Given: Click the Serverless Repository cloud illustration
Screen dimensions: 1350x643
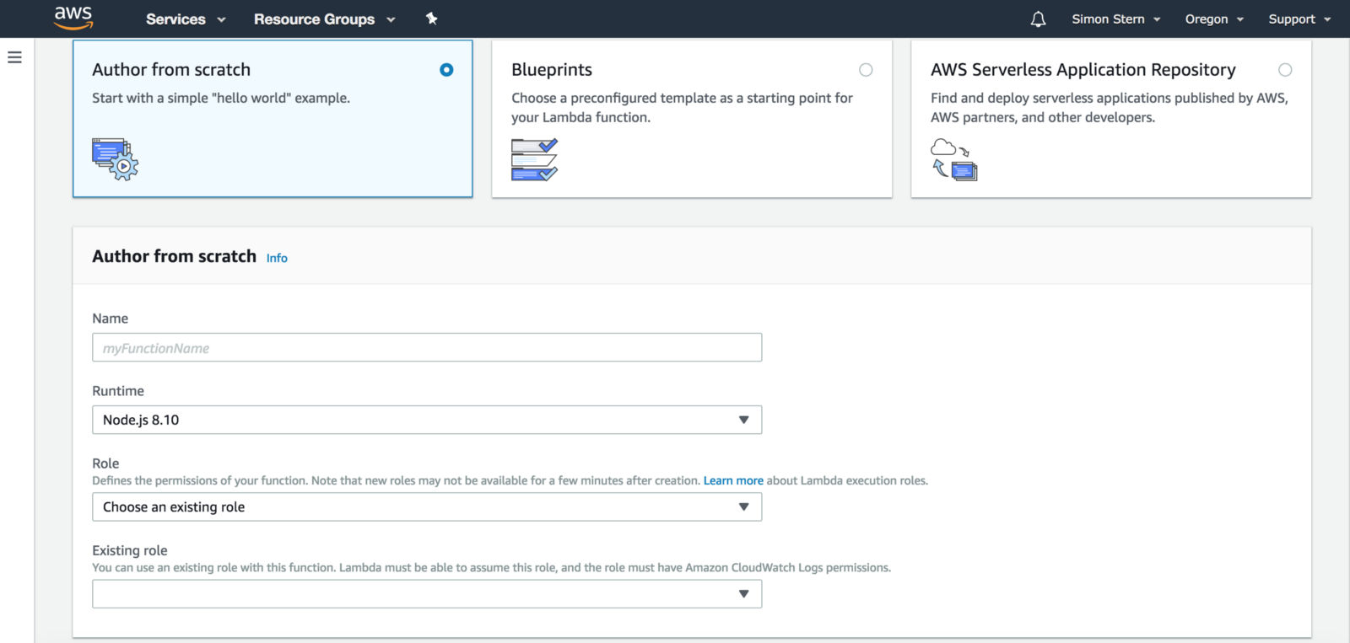Looking at the screenshot, I should 953,159.
